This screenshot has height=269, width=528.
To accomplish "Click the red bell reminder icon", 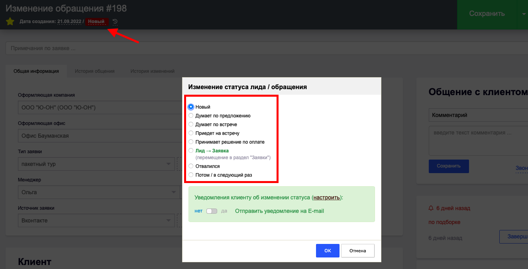I will 431,208.
